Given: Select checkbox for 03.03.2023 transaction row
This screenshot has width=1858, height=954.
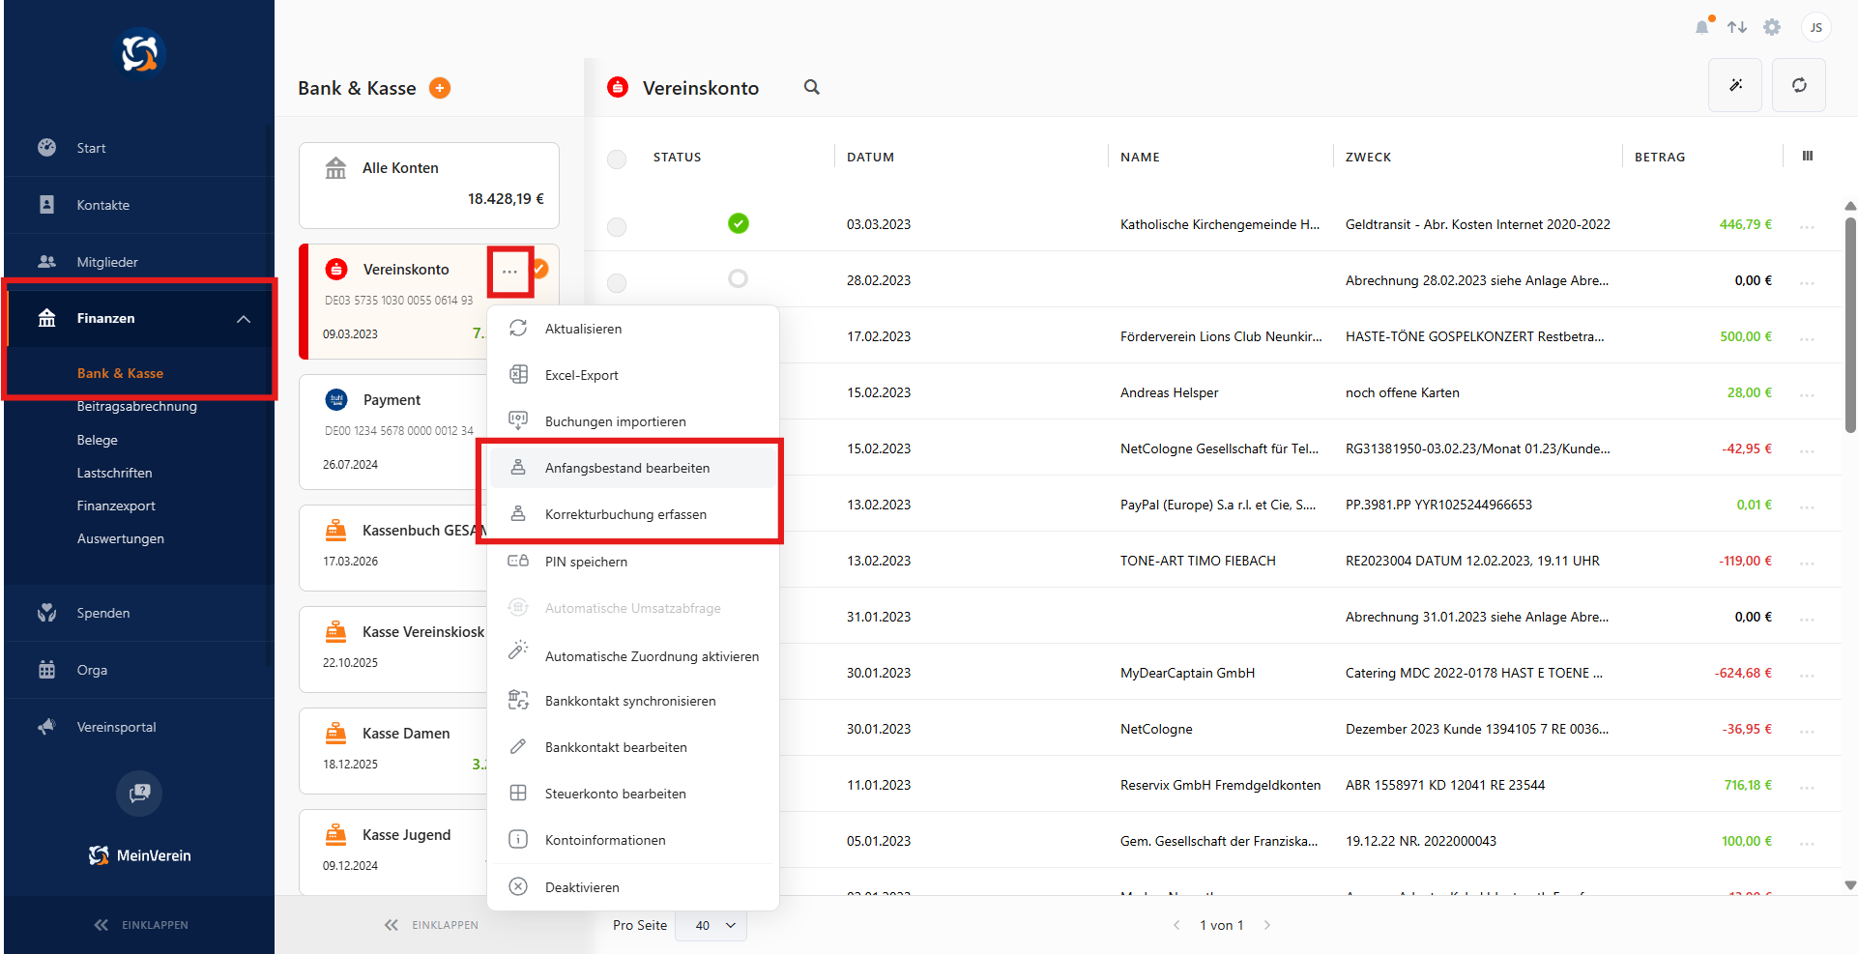Looking at the screenshot, I should 617,226.
